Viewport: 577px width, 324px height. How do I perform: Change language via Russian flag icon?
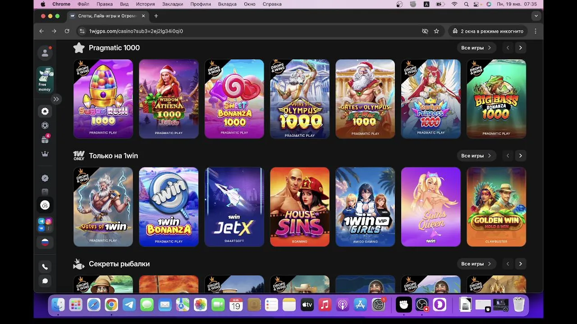tap(45, 242)
